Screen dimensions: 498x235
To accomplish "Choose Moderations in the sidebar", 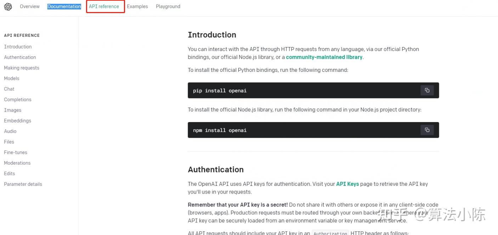I will (17, 163).
